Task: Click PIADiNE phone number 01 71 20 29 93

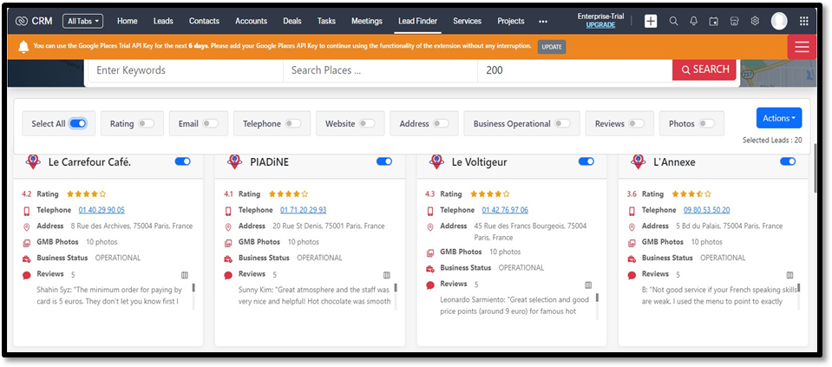Action: (304, 210)
